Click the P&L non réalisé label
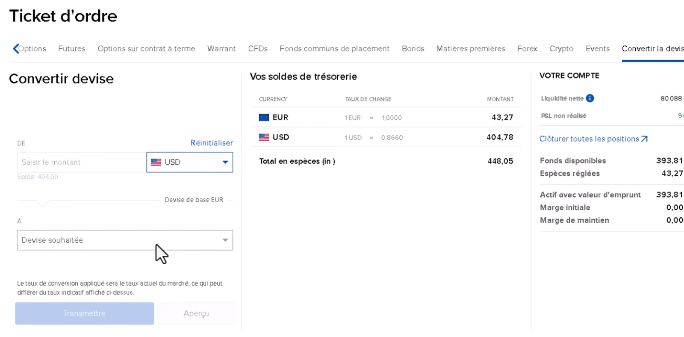684x337 pixels. coord(563,116)
